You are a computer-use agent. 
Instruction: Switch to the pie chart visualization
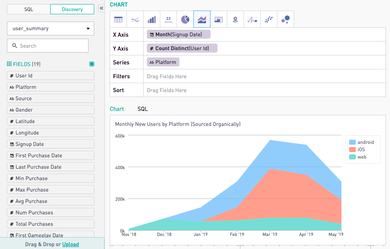(185, 19)
